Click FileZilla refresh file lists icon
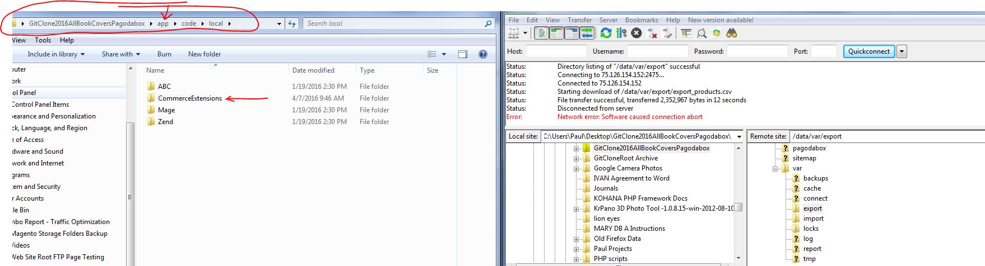Screen dimensions: 985x266 tap(606, 34)
